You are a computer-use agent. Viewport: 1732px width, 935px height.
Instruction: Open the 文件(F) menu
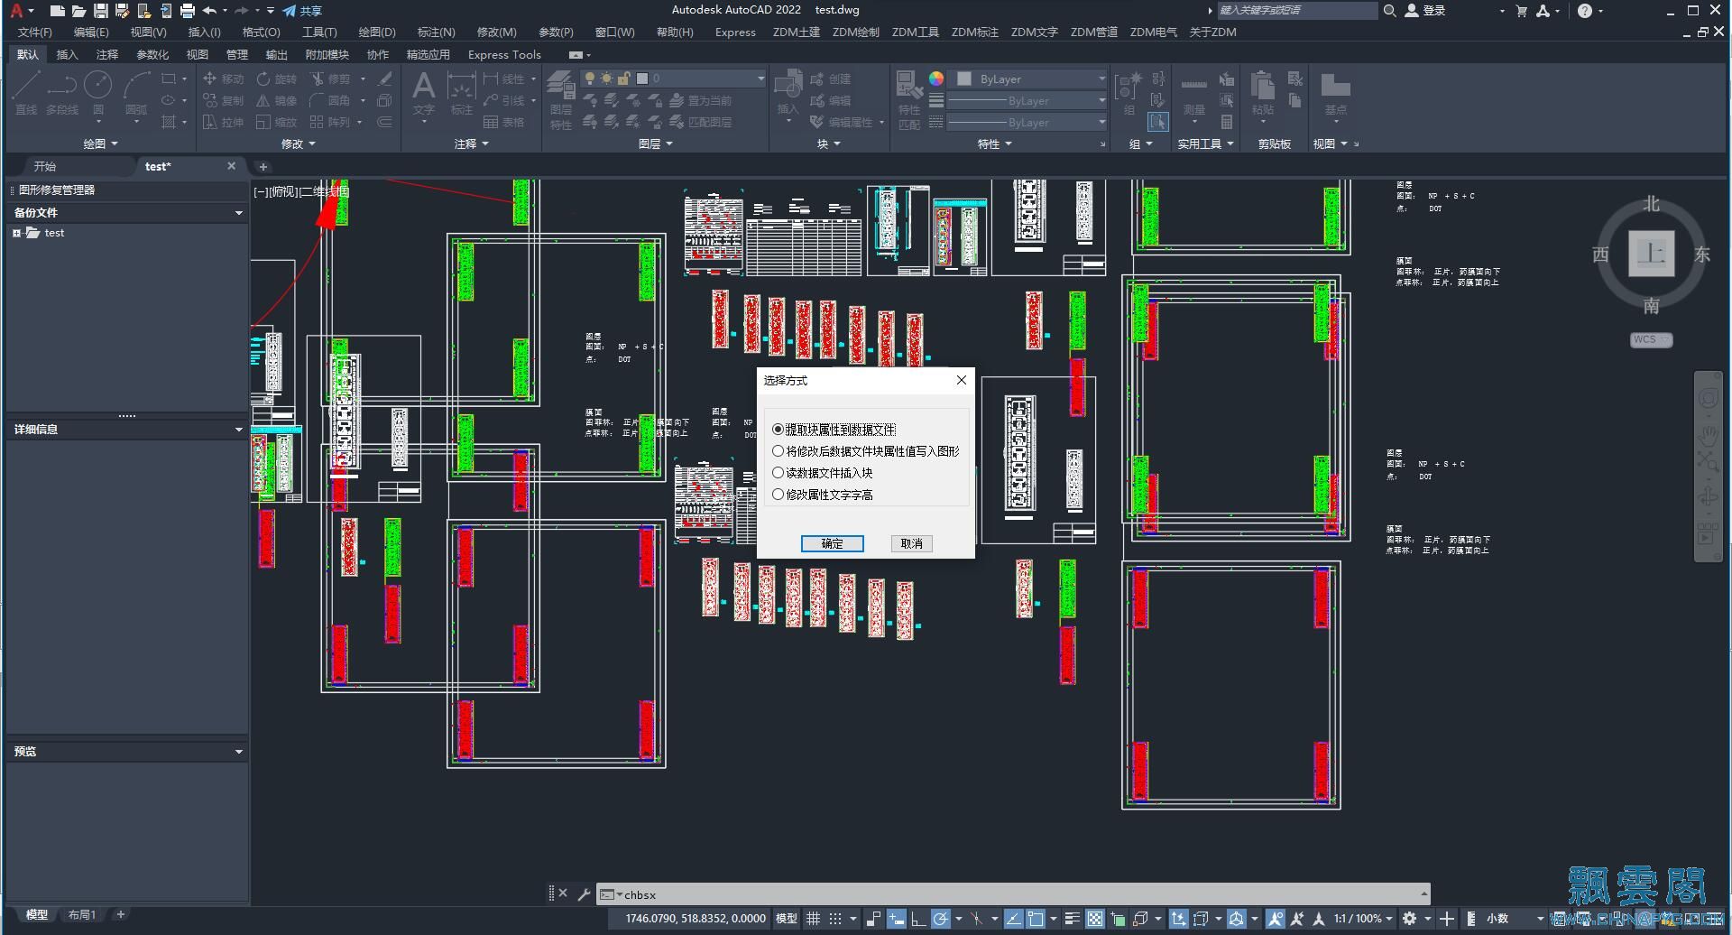tap(35, 32)
